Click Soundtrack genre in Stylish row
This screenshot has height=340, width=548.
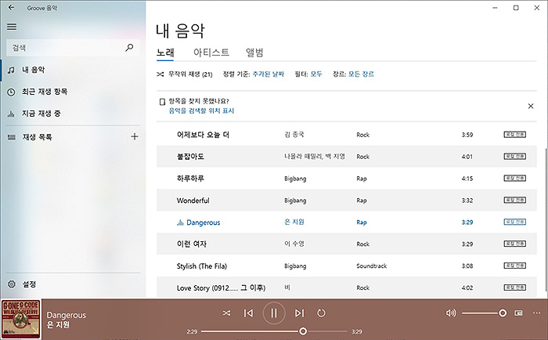[372, 266]
